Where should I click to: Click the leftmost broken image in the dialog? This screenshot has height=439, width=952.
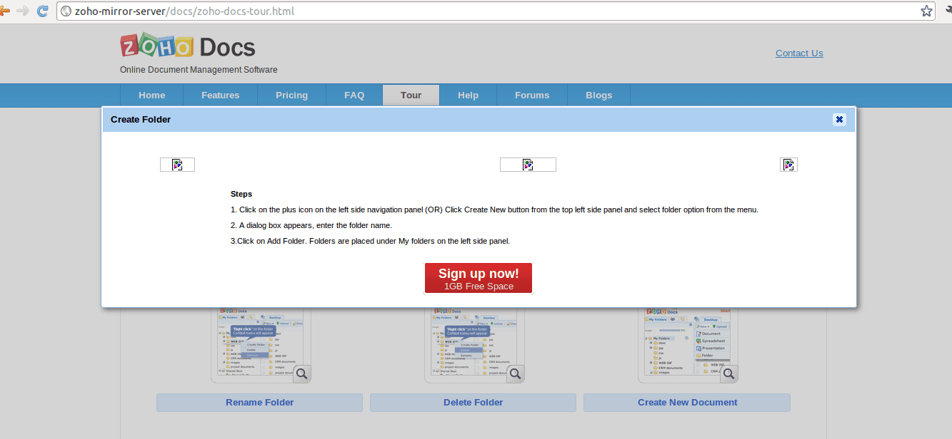tap(177, 165)
